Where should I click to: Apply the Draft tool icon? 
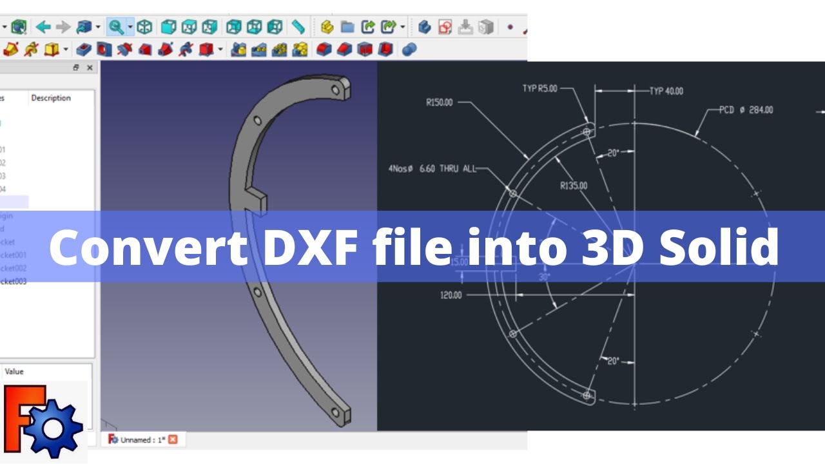coord(365,49)
